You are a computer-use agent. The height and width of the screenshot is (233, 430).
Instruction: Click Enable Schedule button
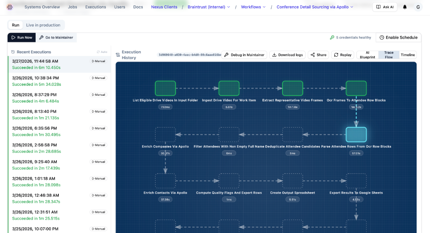point(399,37)
